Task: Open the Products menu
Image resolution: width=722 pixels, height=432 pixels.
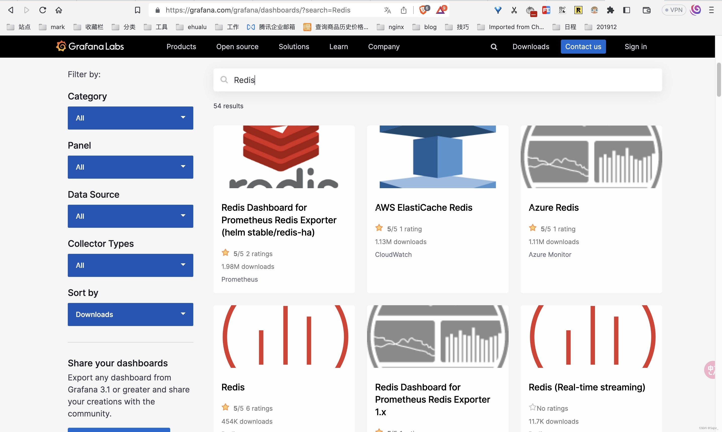Action: tap(181, 47)
